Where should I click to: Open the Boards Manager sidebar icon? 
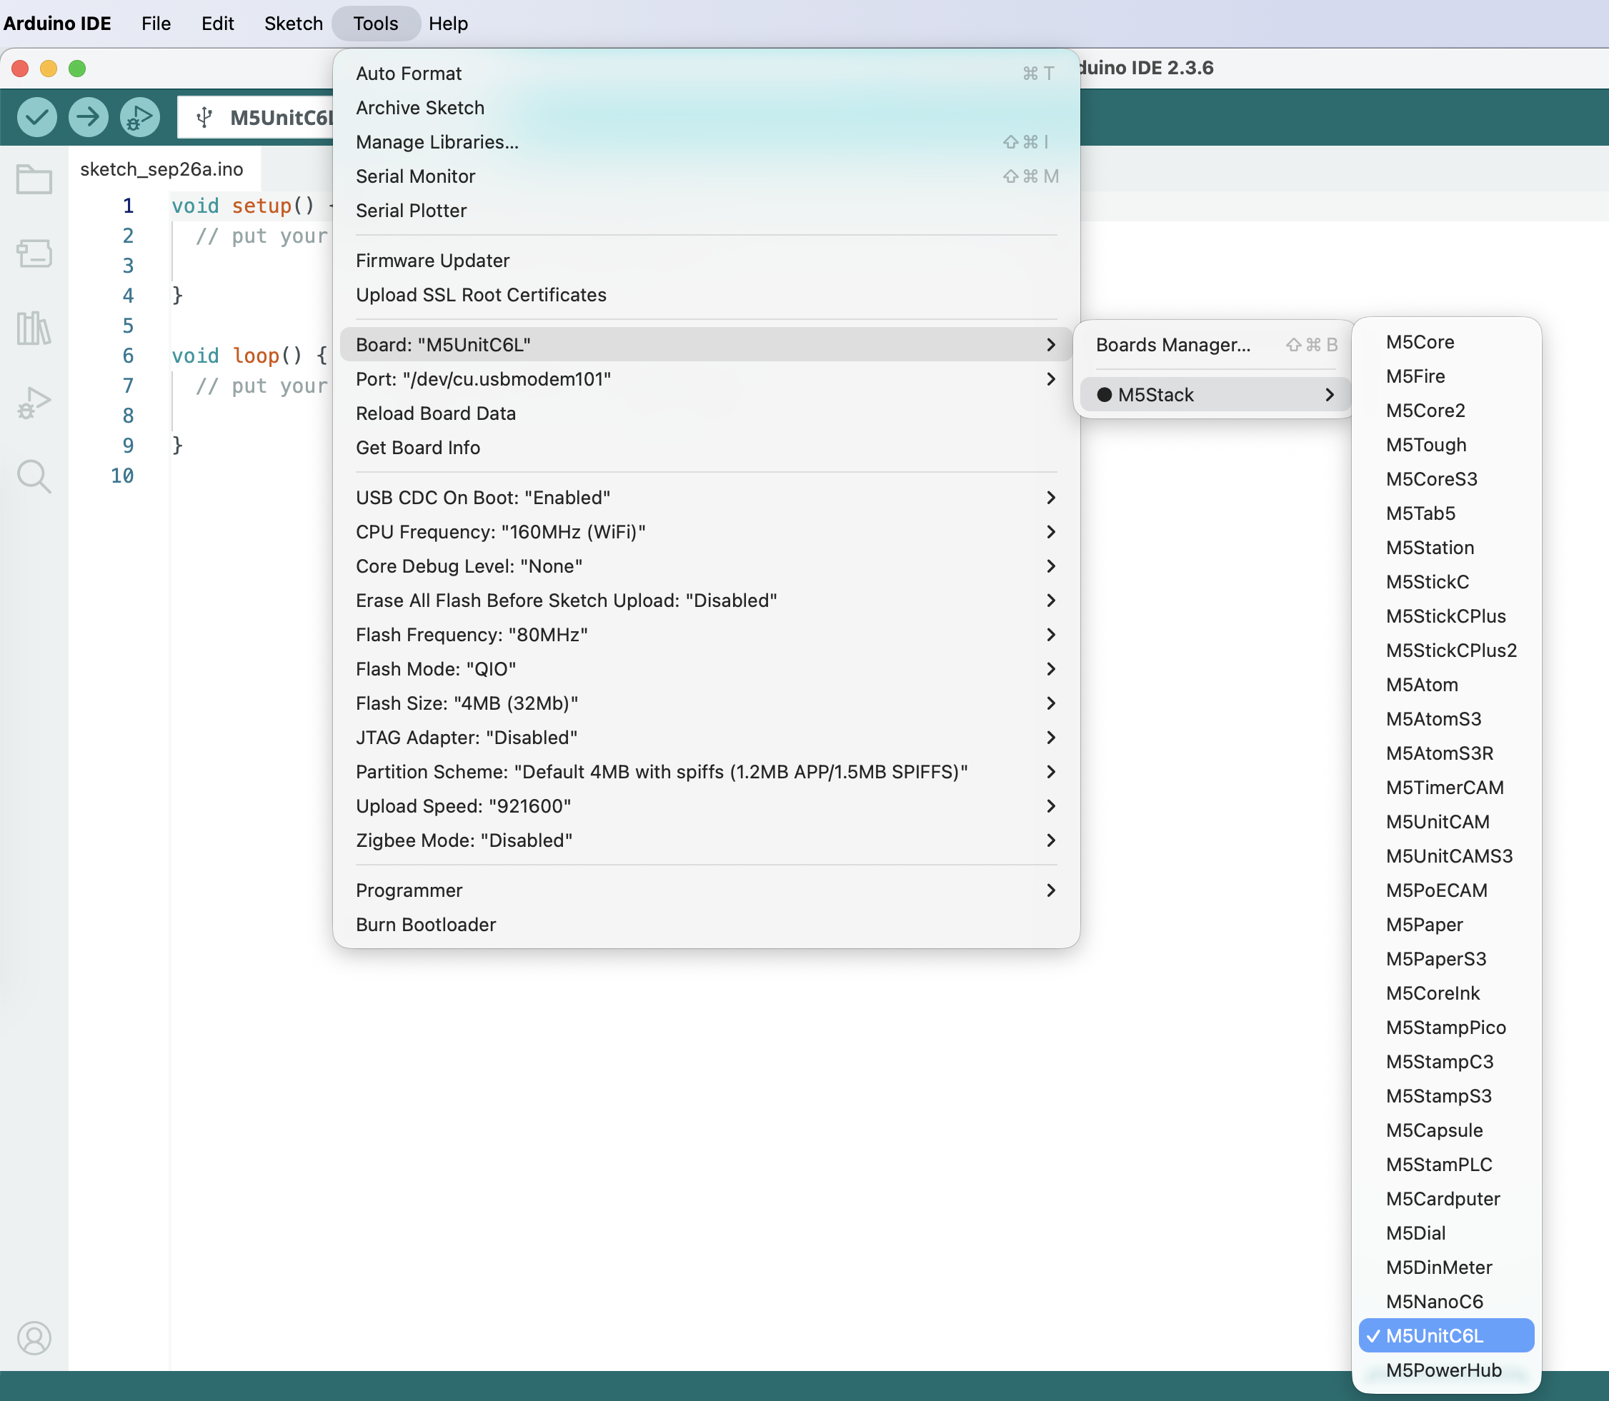[34, 253]
